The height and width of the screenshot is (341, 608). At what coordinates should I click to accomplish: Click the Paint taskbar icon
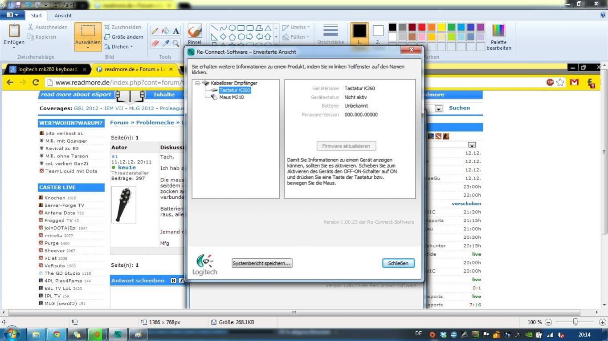click(x=138, y=334)
